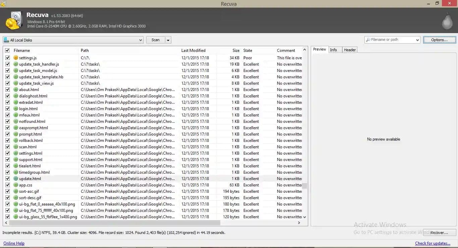Click the green state icon beside rollback.html
Image resolution: width=458 pixels, height=248 pixels.
pos(16,141)
